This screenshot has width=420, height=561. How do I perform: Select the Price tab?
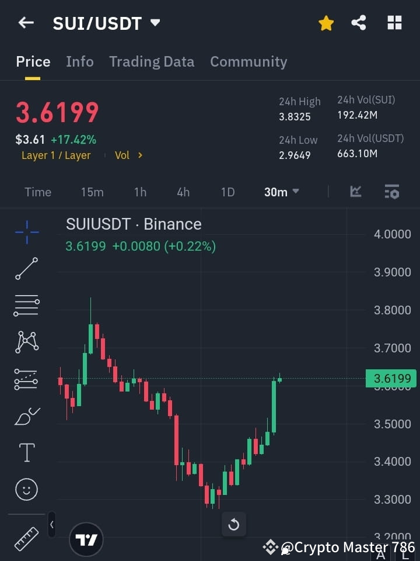tap(33, 62)
